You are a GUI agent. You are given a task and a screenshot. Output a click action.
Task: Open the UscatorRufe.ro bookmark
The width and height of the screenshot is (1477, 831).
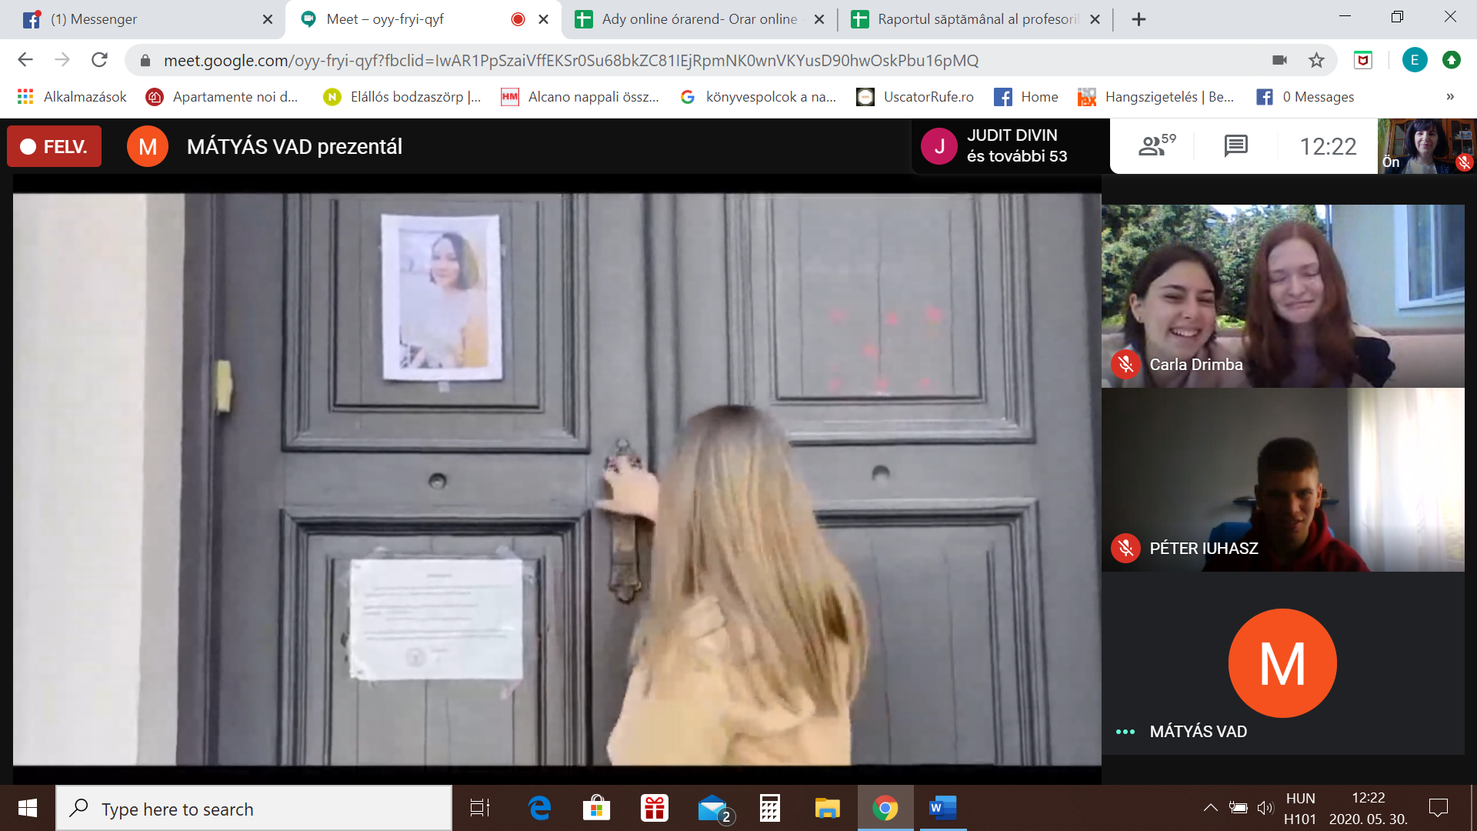click(x=915, y=97)
